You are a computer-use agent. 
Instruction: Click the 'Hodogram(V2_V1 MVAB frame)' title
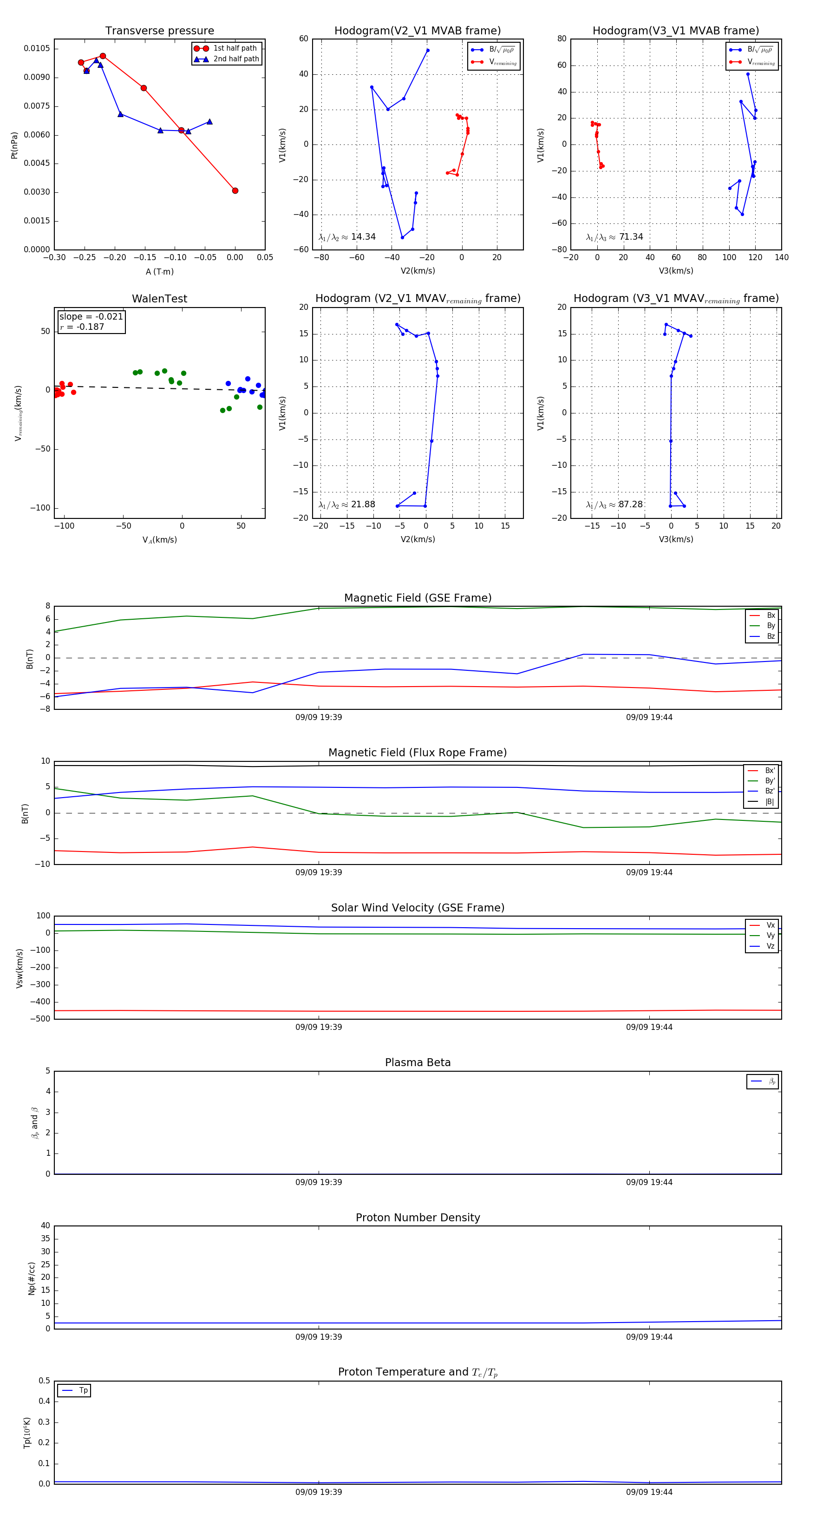[x=417, y=31]
